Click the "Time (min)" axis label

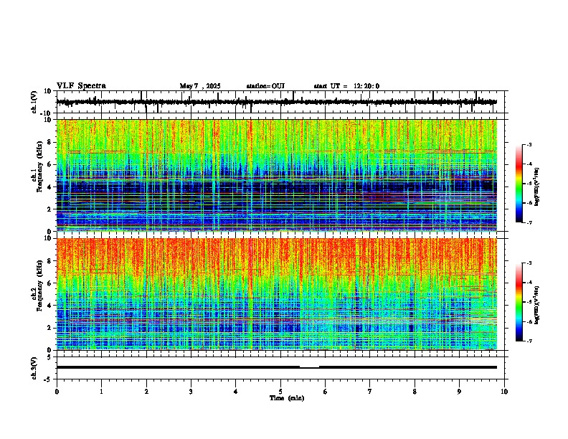point(287,398)
